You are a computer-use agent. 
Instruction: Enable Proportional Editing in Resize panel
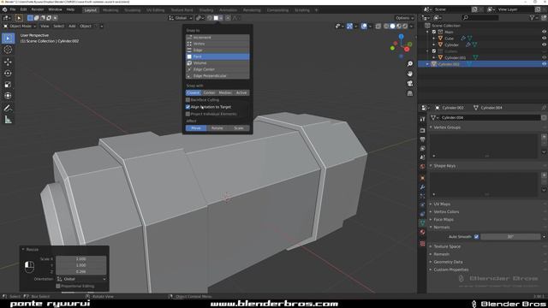tap(58, 286)
